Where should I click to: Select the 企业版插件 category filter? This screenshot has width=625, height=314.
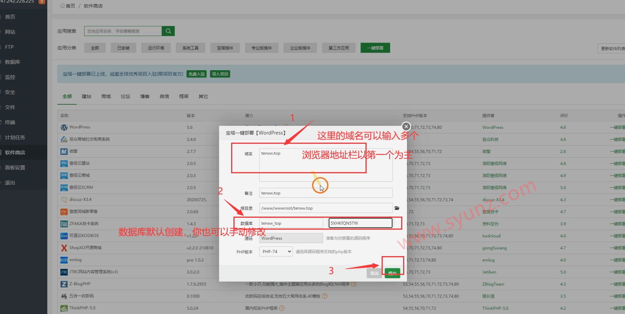pos(300,48)
